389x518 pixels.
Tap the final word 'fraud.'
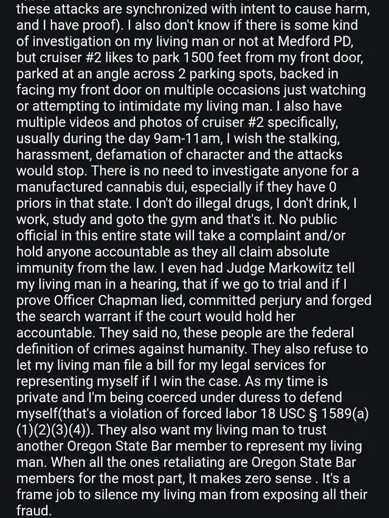tap(34, 511)
